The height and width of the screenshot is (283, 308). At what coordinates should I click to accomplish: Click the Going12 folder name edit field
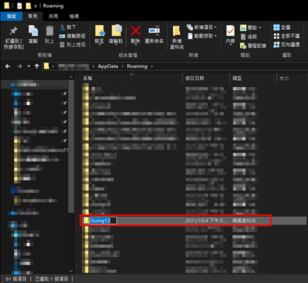click(104, 221)
